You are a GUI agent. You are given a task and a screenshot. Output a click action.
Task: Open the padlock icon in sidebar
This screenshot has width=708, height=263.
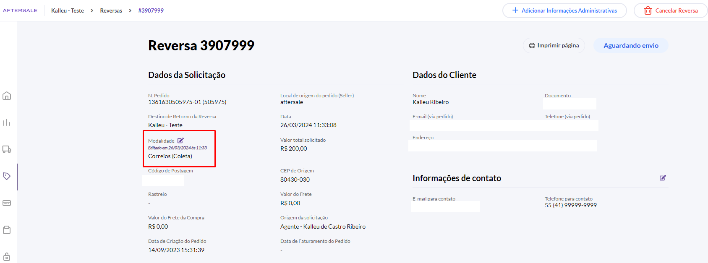point(7,257)
